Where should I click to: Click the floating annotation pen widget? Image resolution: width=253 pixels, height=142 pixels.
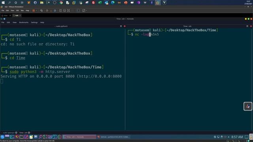coord(248,106)
